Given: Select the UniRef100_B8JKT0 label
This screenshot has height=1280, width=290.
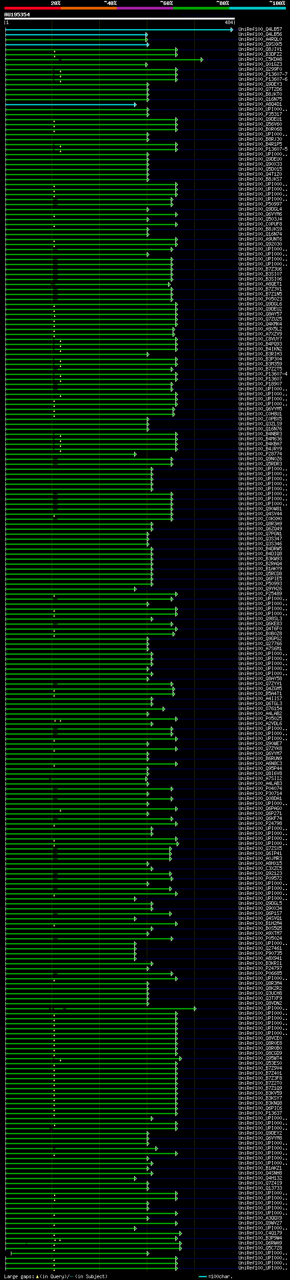Looking at the screenshot, I should (x=260, y=94).
